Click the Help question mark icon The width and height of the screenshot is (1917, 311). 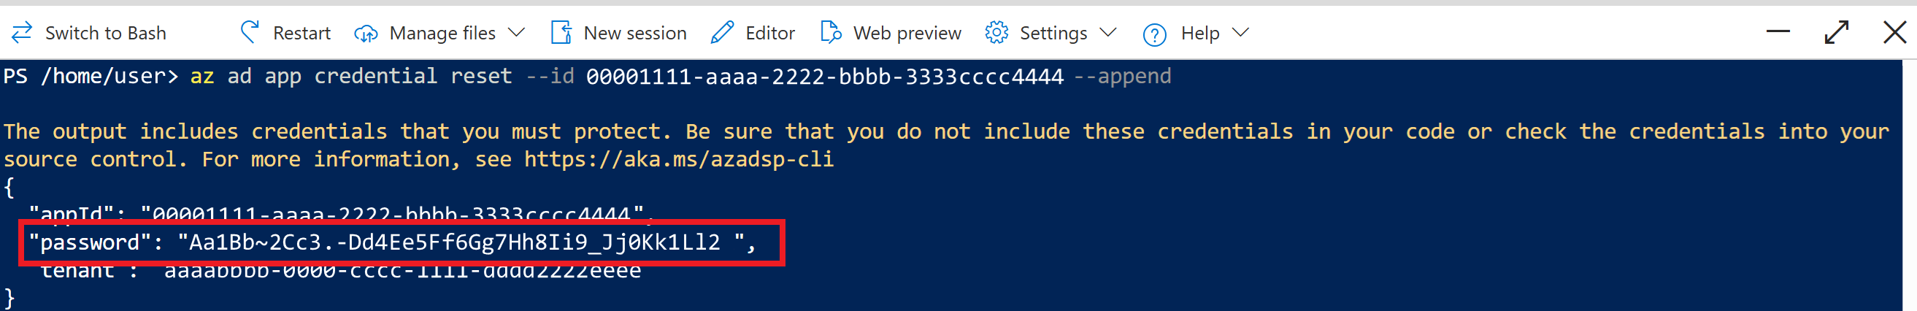1154,34
